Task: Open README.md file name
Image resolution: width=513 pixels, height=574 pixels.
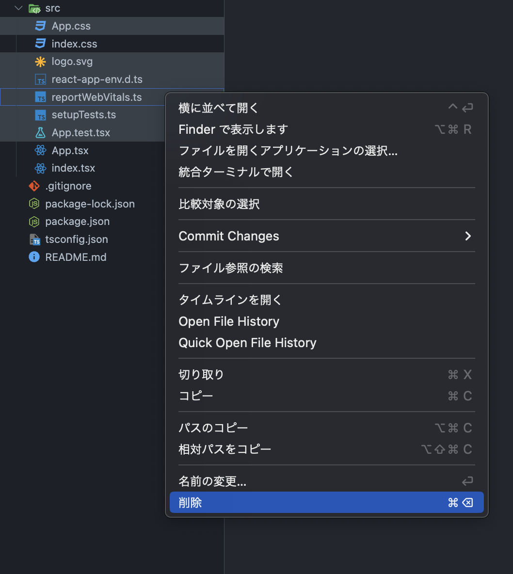Action: (x=76, y=257)
